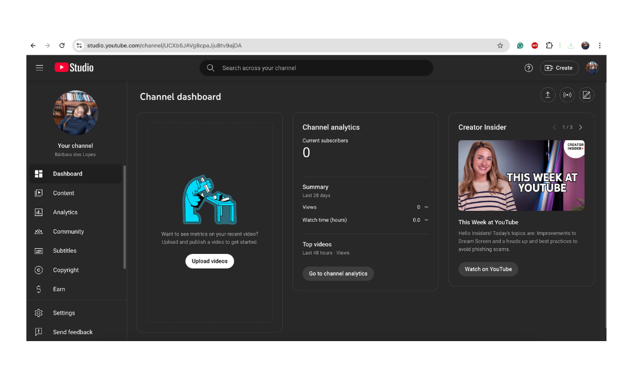Click the Dashboard grid icon in sidebar
Screen dimensions: 633x379
click(x=39, y=174)
